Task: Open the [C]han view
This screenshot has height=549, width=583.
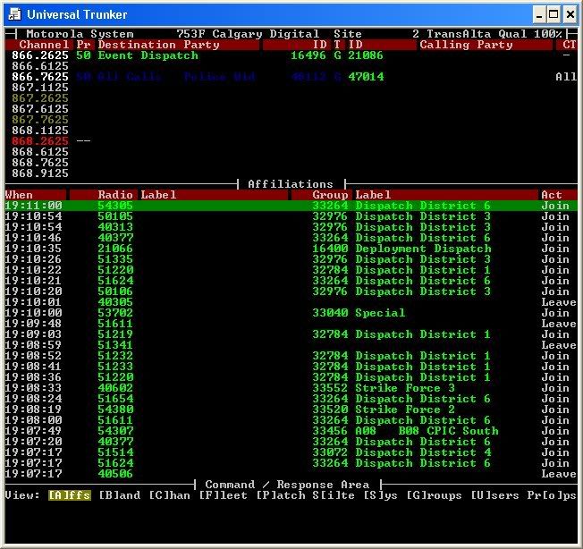Action: point(169,495)
